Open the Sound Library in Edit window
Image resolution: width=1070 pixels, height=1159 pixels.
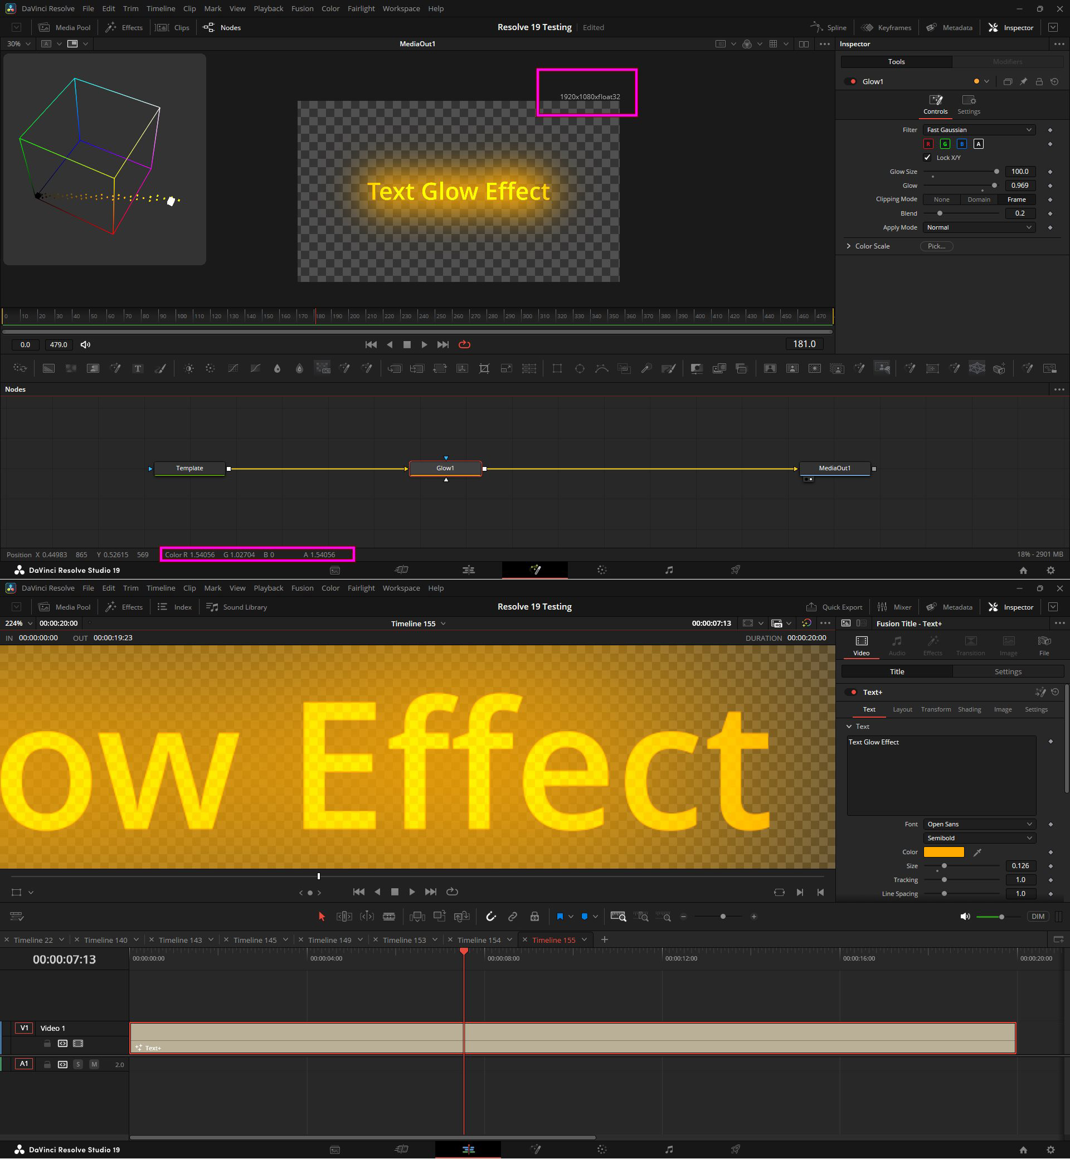[x=237, y=607]
